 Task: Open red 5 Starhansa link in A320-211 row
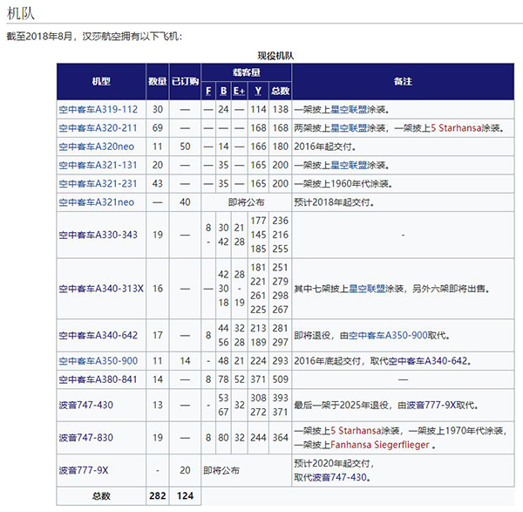tap(456, 128)
